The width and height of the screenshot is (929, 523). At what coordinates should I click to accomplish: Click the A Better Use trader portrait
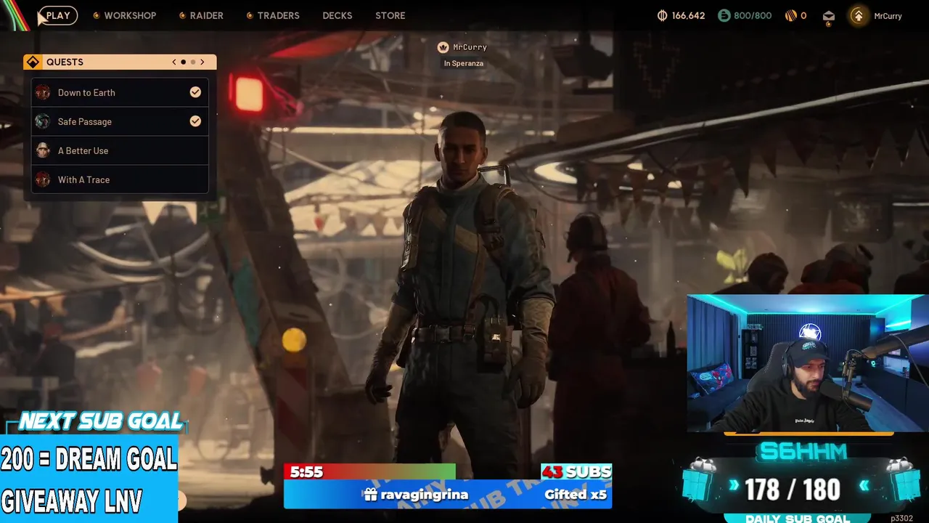click(x=43, y=150)
